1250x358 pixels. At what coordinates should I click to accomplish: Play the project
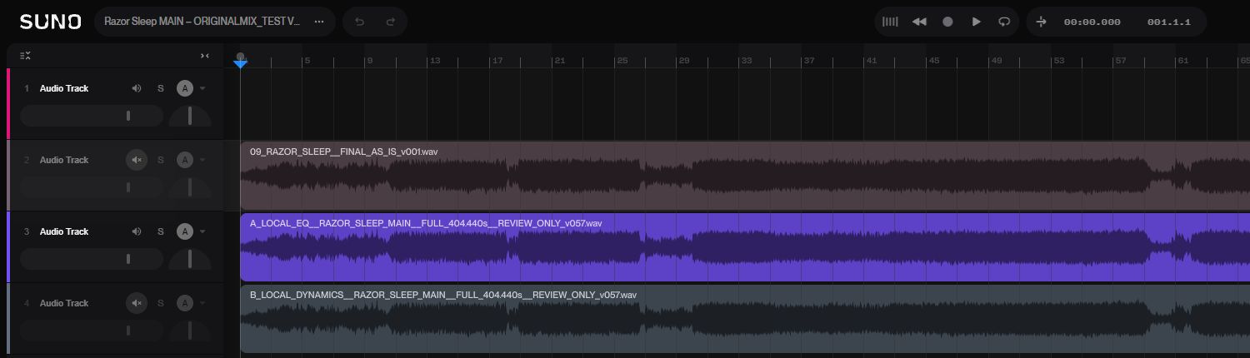(x=976, y=22)
